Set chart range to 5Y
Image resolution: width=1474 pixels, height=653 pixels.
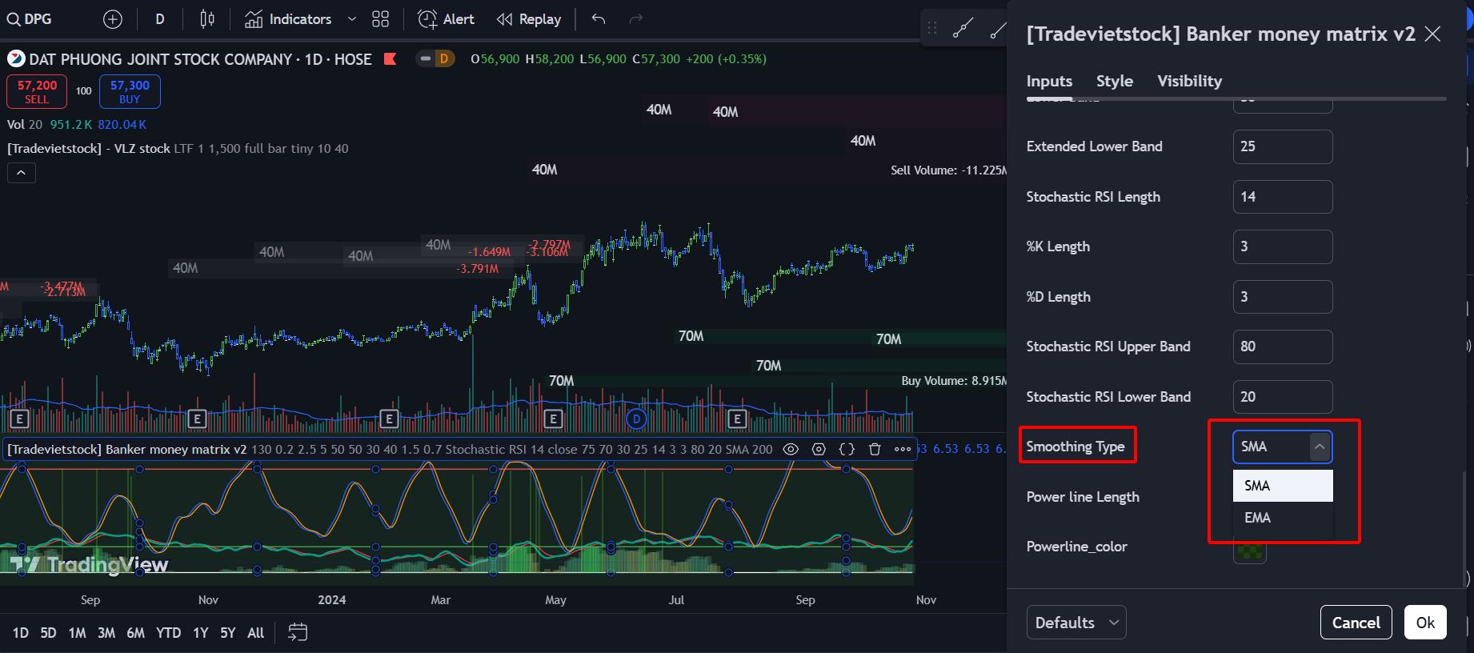pos(228,633)
